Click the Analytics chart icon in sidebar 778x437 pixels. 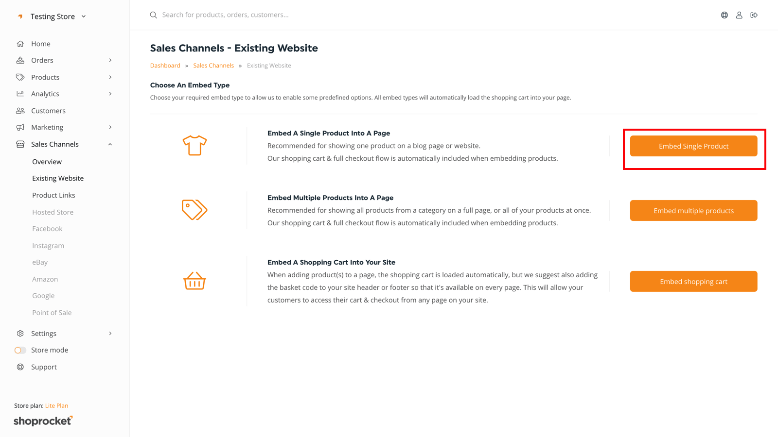coord(20,93)
